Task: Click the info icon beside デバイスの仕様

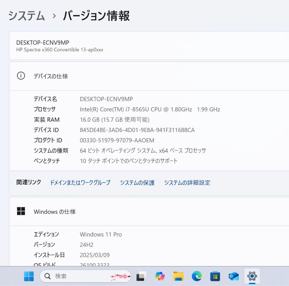Action: (x=21, y=76)
